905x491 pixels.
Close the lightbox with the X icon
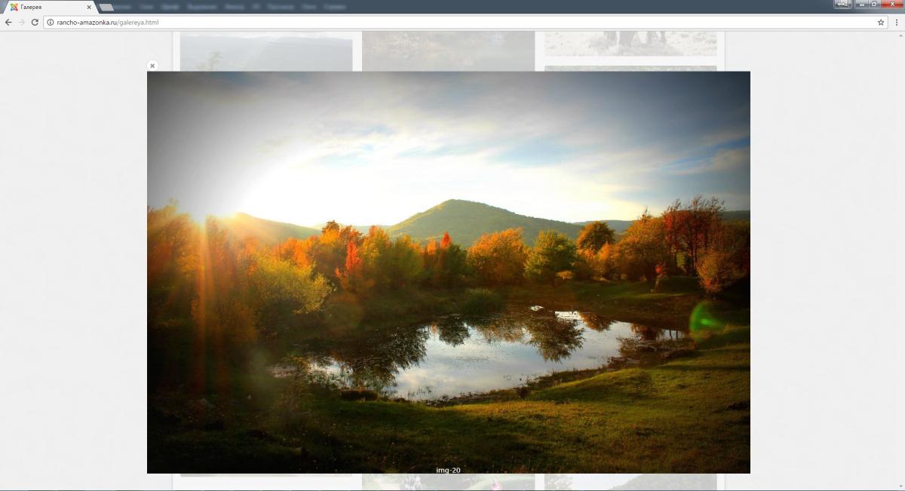tap(152, 66)
